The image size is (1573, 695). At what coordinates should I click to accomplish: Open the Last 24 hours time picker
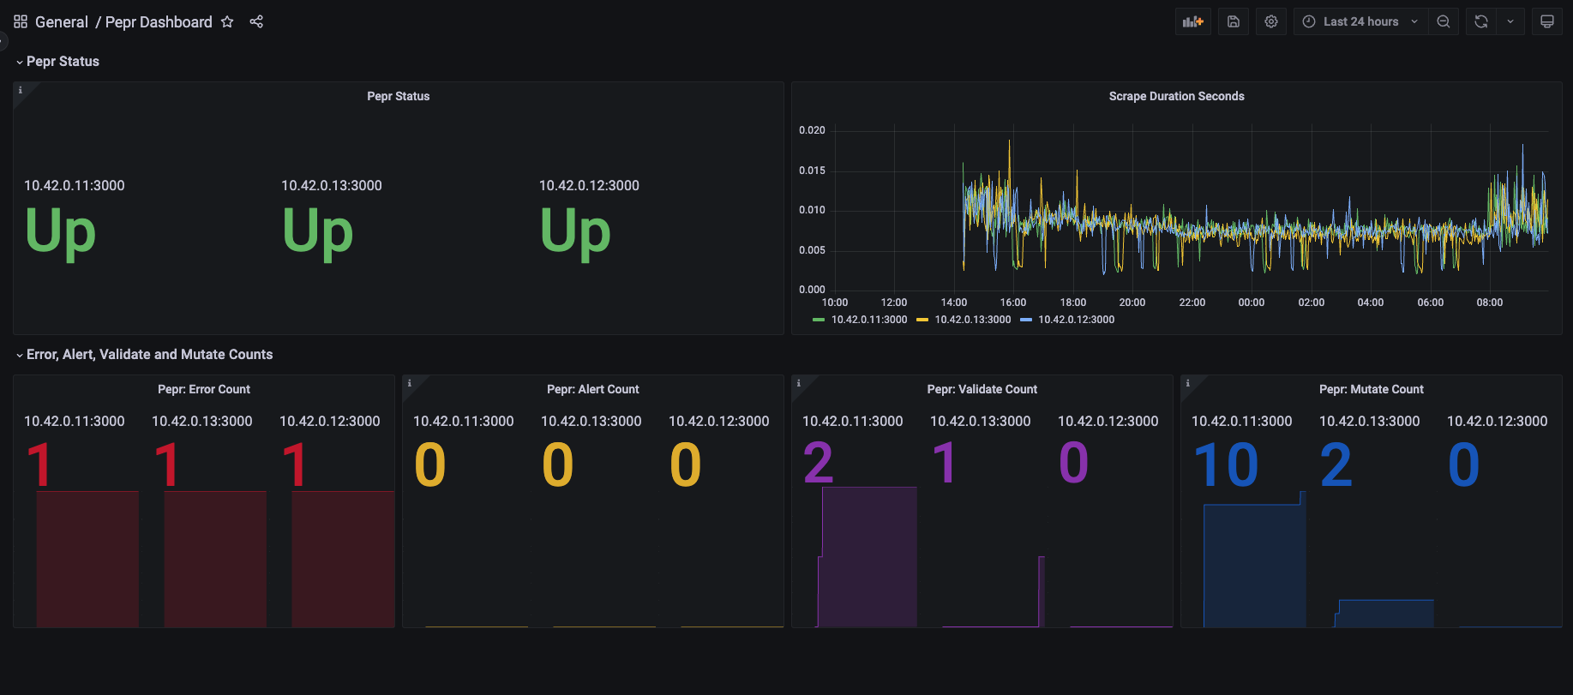(x=1360, y=22)
